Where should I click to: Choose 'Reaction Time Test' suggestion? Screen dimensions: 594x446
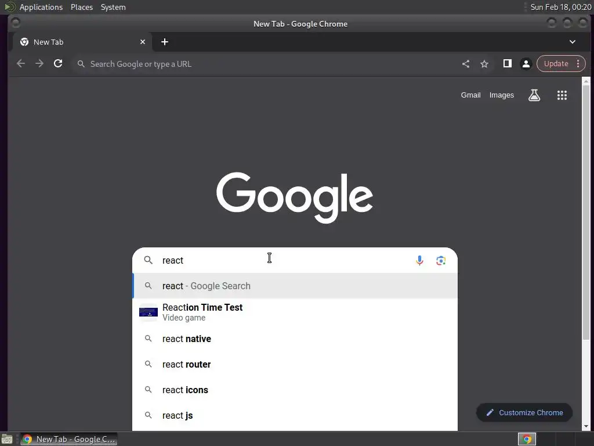point(295,312)
